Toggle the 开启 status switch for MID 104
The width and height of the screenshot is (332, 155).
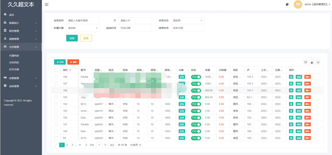(196, 104)
